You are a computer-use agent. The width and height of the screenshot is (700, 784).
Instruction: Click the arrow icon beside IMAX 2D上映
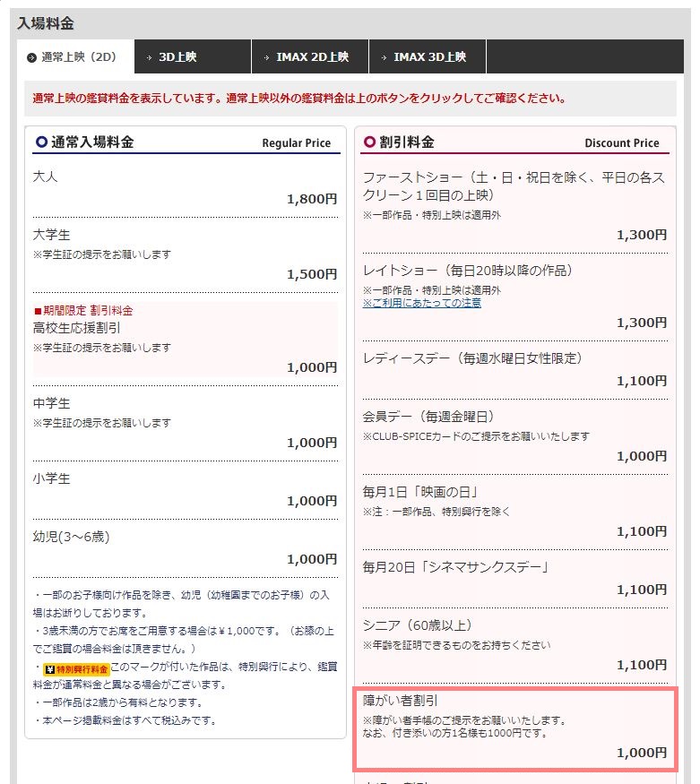tap(266, 57)
